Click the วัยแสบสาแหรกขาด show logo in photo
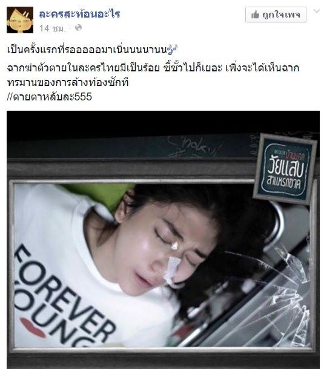 click(x=285, y=169)
